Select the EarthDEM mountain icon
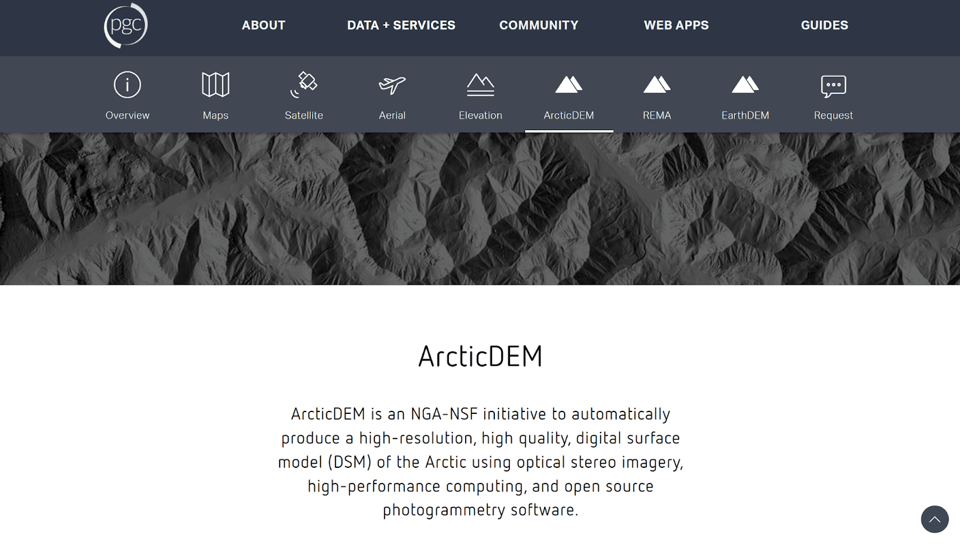960x547 pixels. (745, 85)
